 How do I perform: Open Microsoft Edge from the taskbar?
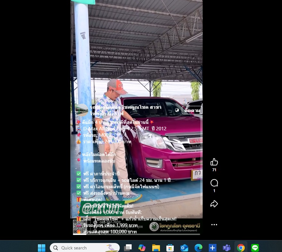coord(198,248)
